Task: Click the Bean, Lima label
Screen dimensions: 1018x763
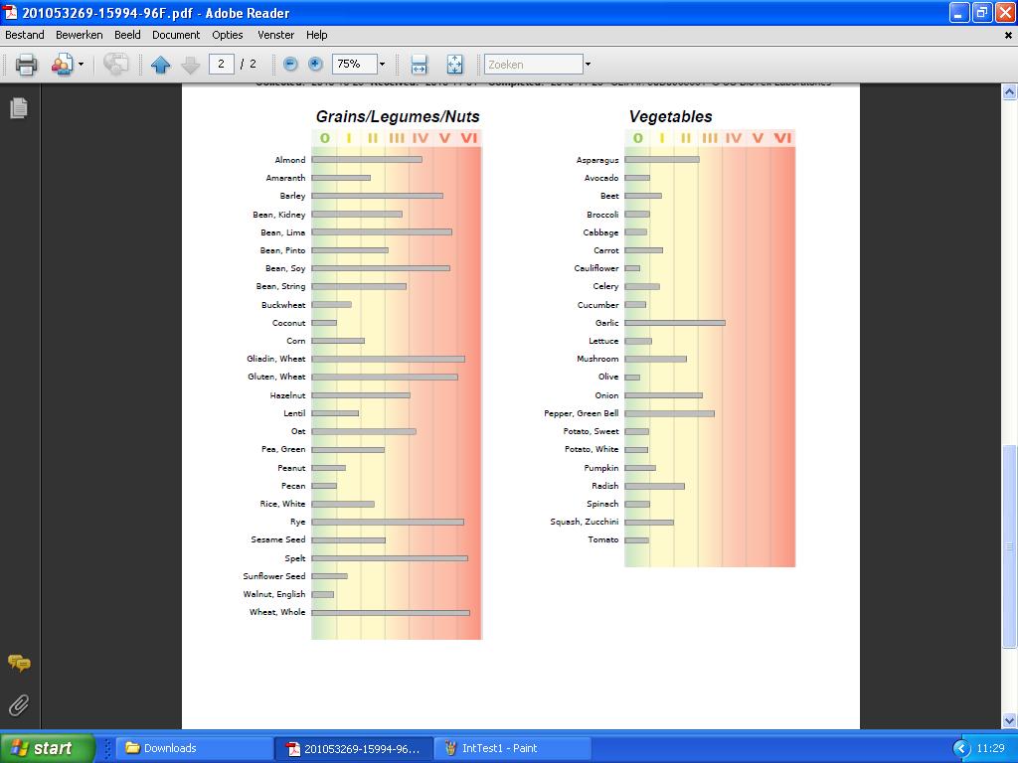Action: (282, 232)
